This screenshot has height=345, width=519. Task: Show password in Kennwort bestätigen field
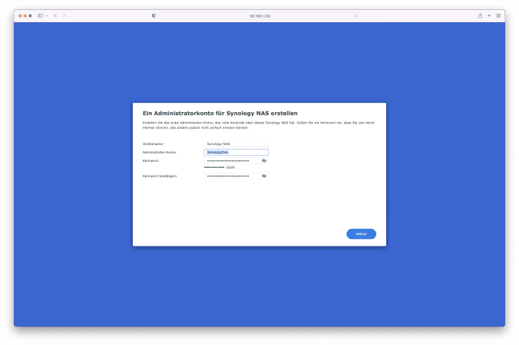(x=264, y=176)
